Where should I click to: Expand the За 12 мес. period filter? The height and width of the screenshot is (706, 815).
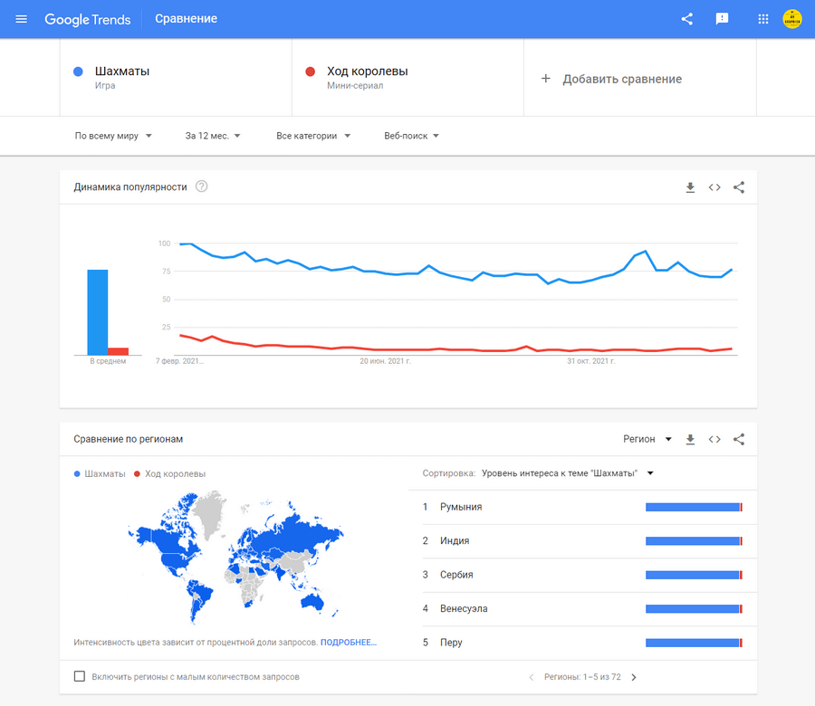coord(213,136)
